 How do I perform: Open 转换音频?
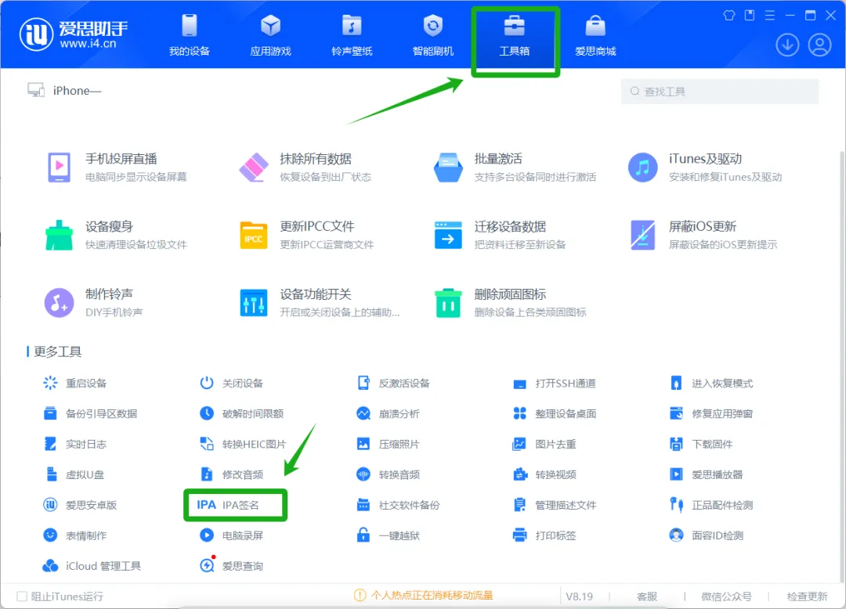[388, 475]
